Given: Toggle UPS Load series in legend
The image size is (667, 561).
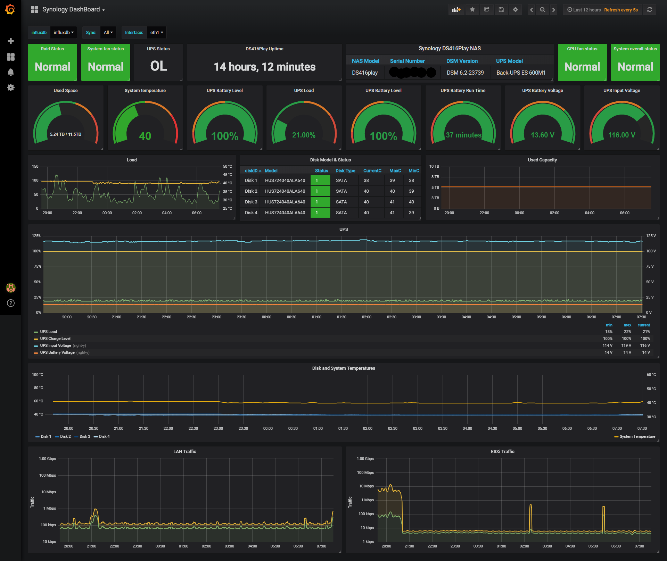Looking at the screenshot, I should [48, 332].
